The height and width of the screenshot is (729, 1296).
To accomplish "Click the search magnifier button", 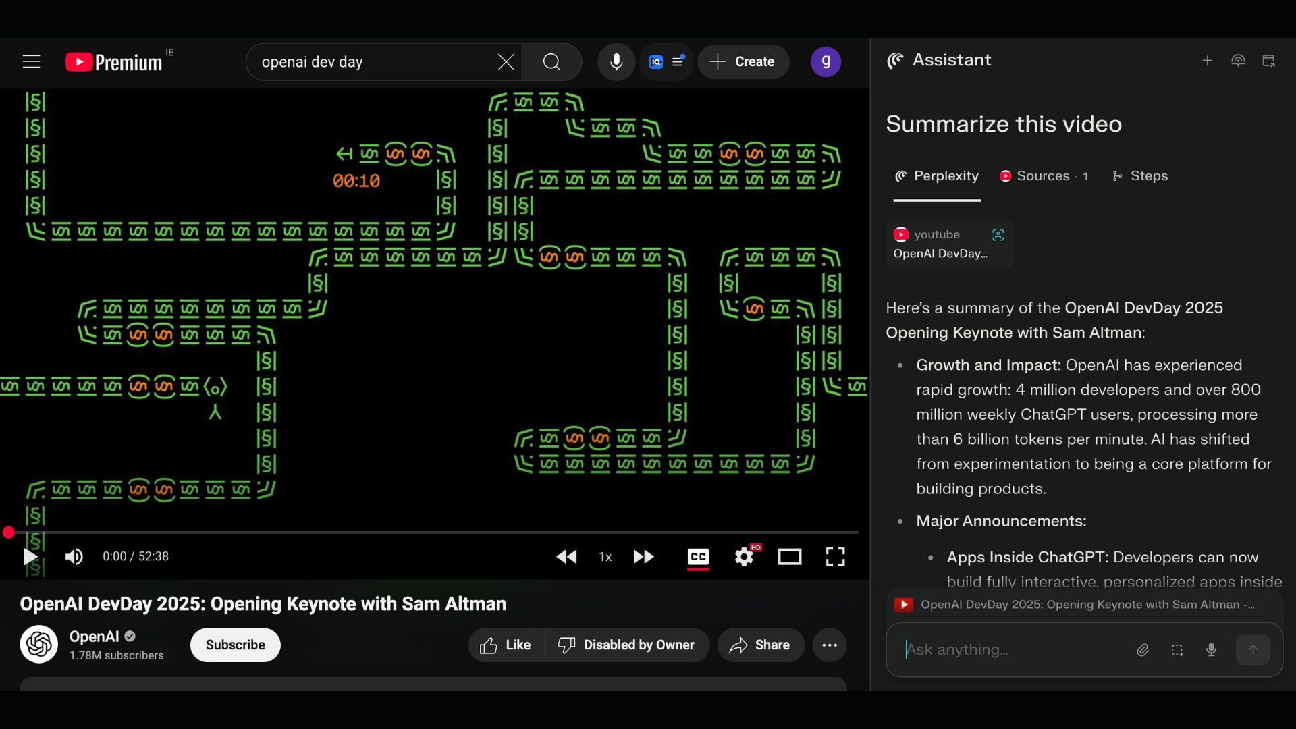I will click(551, 61).
